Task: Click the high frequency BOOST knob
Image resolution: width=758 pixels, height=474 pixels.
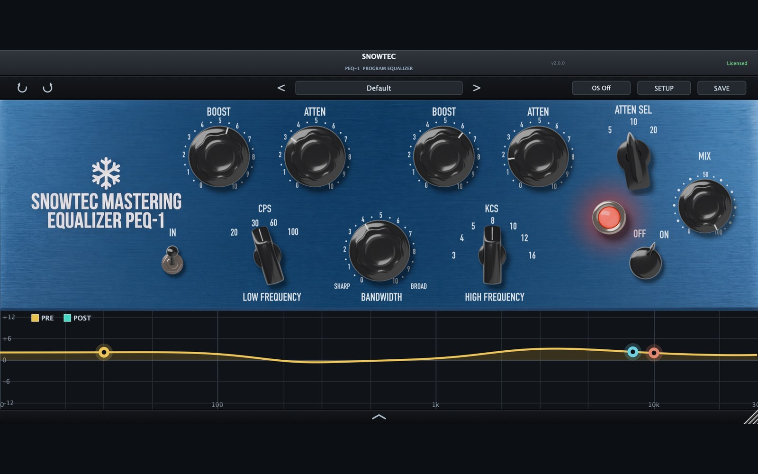Action: (x=444, y=156)
